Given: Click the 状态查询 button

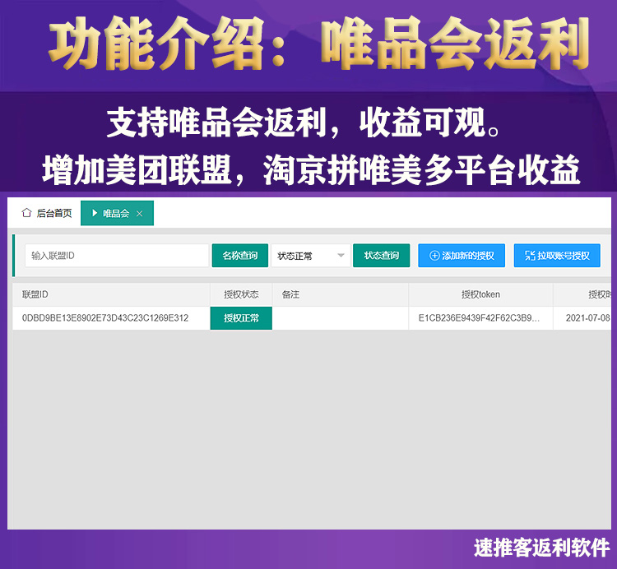Looking at the screenshot, I should tap(381, 256).
